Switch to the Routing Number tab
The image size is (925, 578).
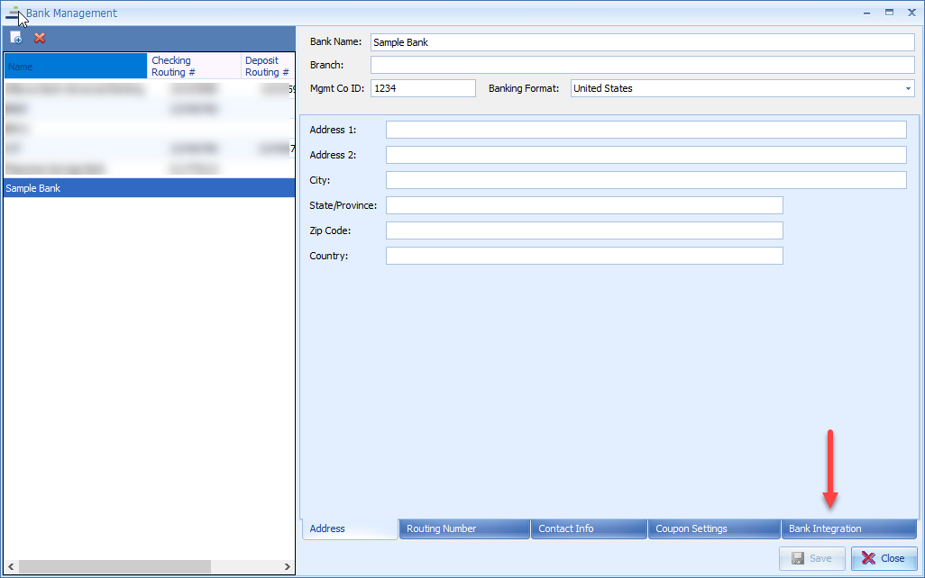463,528
